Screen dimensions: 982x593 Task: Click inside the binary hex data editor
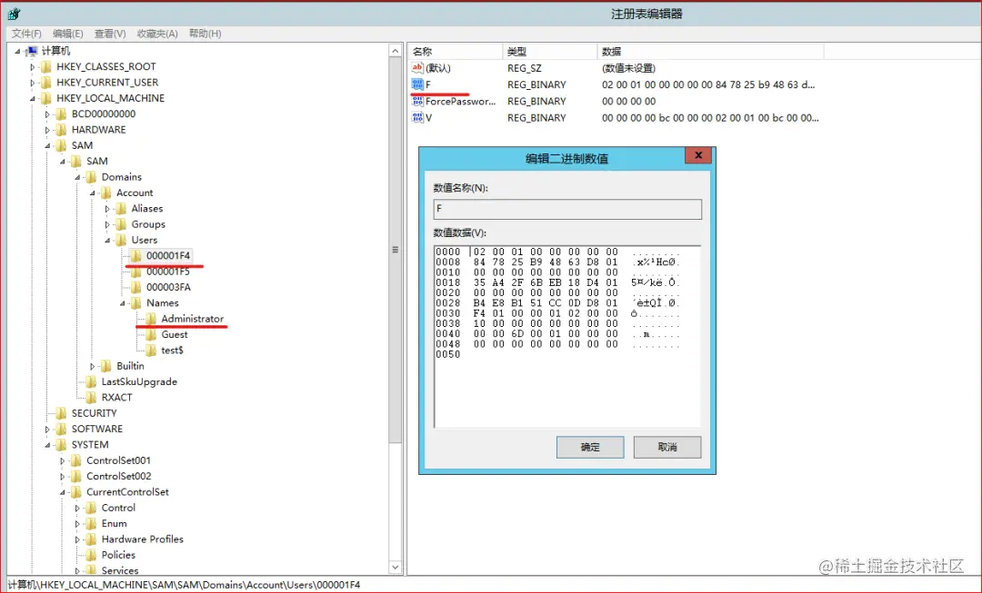pyautogui.click(x=567, y=337)
